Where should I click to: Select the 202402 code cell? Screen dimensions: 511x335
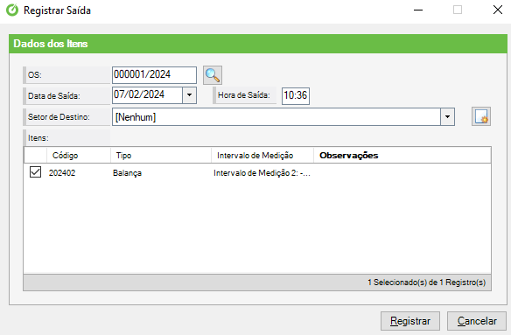(x=62, y=172)
